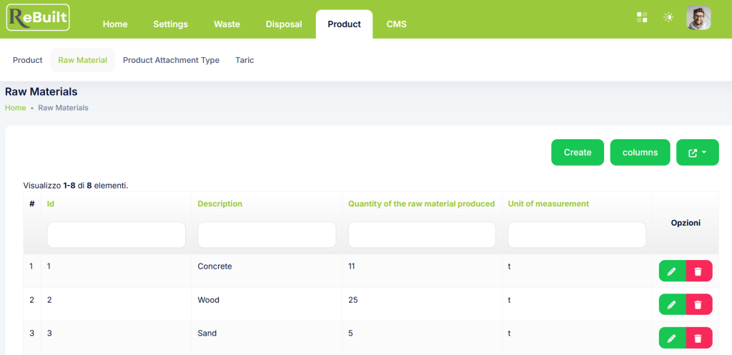Open the user profile avatar
Screen dimensions: 732x355
click(698, 18)
